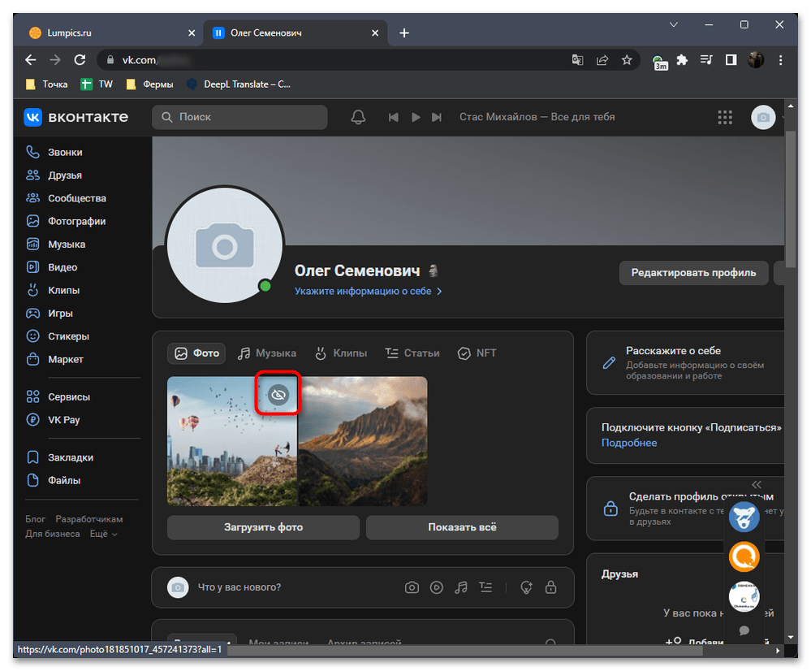This screenshot has height=671, width=811.
Task: Open the Игры section
Action: point(50,314)
